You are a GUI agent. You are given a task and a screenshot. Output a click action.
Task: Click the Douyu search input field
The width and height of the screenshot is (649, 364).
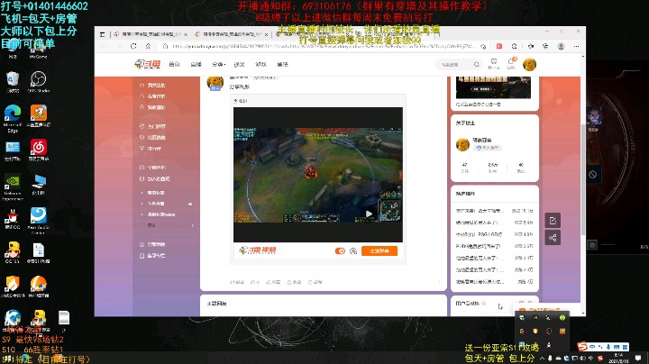tap(453, 65)
